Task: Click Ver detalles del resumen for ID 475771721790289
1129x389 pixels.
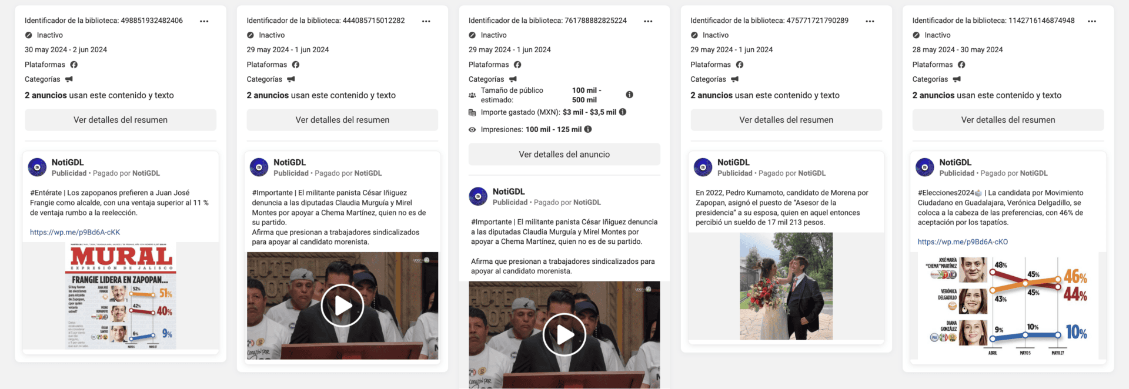Action: pyautogui.click(x=786, y=120)
